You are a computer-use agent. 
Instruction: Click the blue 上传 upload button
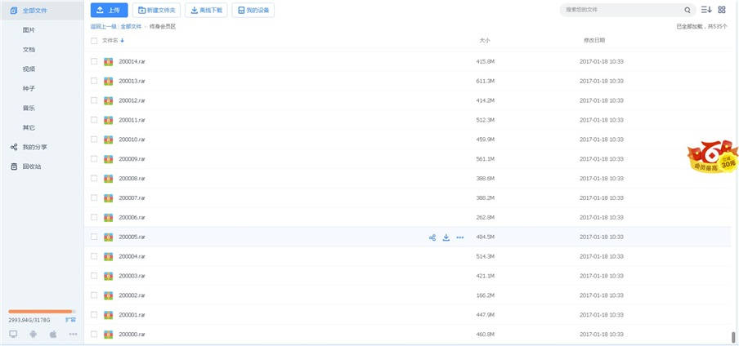tap(109, 10)
